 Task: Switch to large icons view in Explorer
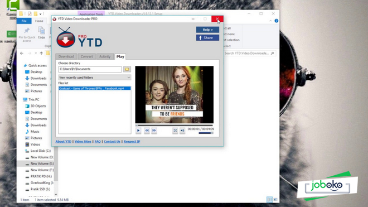[275, 200]
